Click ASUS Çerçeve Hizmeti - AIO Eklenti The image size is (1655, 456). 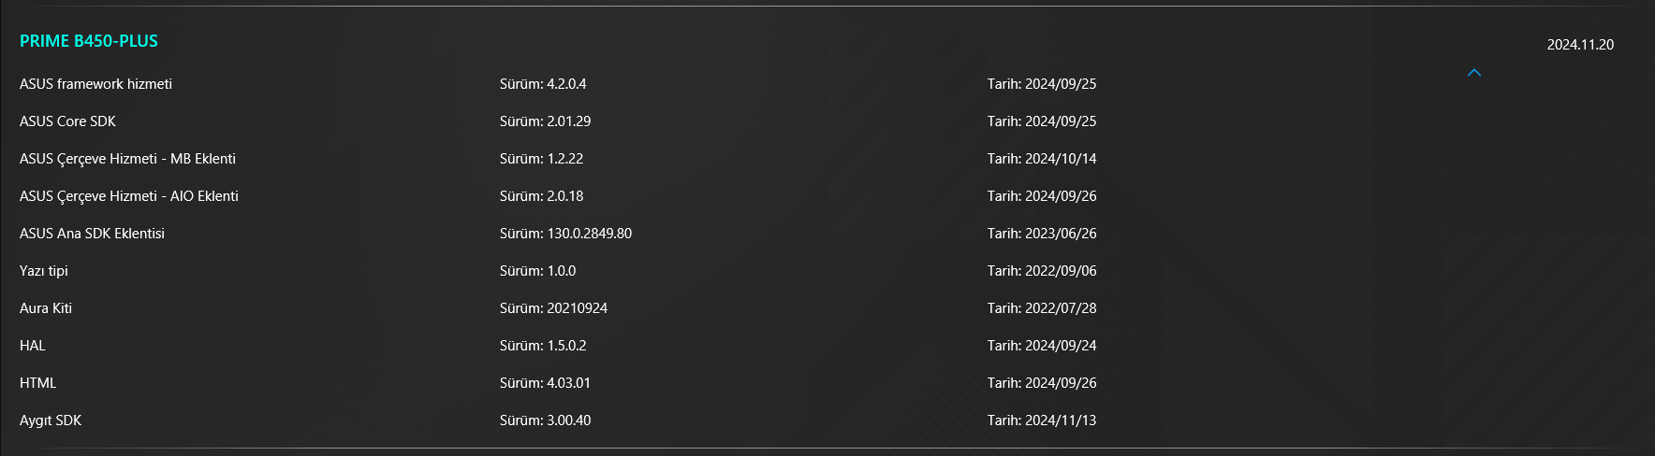(129, 196)
